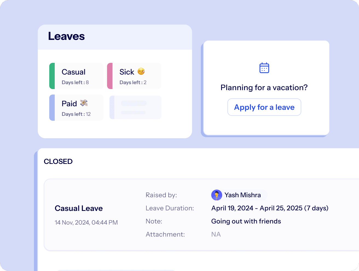This screenshot has width=359, height=271.
Task: Open the Casual Leave request title
Action: click(x=79, y=208)
